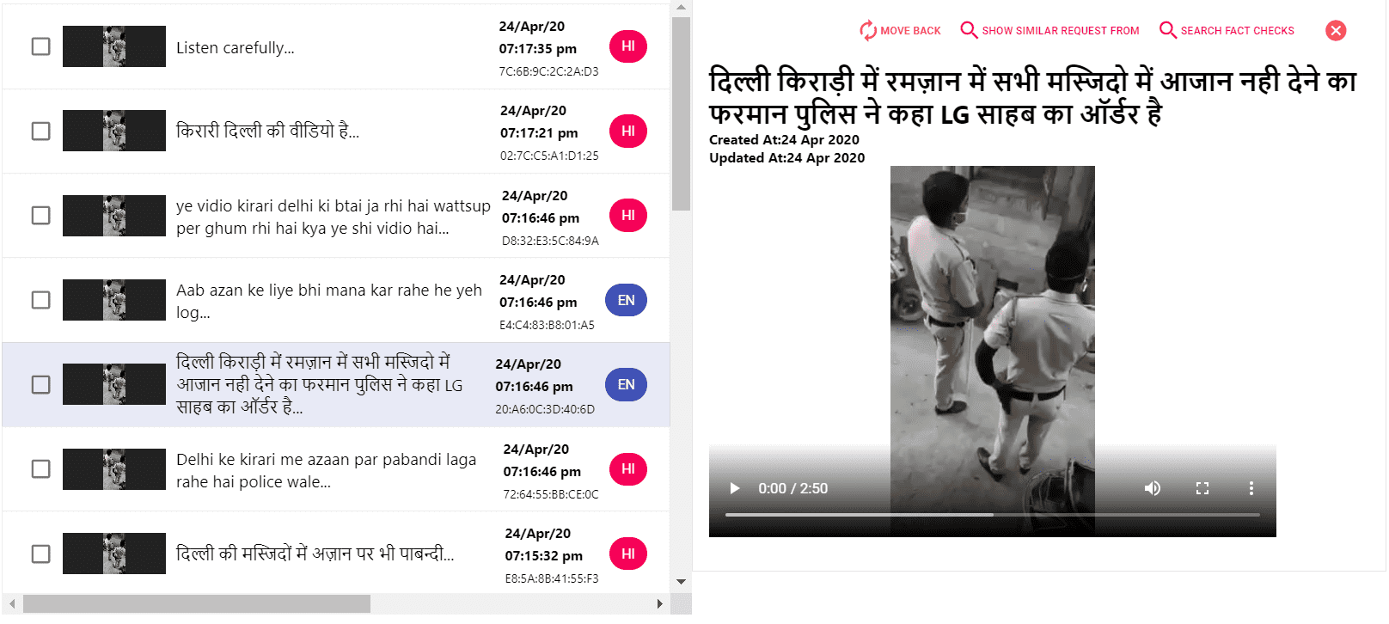Viewport: 1389px width, 624px height.
Task: Check the highlighted 'दिल्ली किराड़ी में रमज़ान' row box
Action: 40,384
